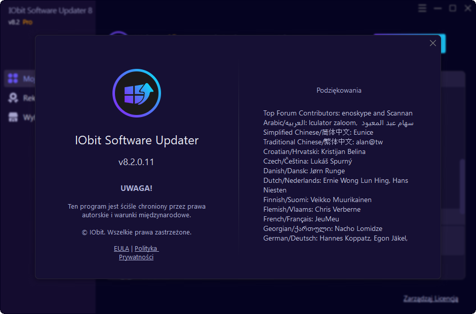Close the About dialog with the X
Image resolution: width=476 pixels, height=314 pixels.
[x=432, y=43]
